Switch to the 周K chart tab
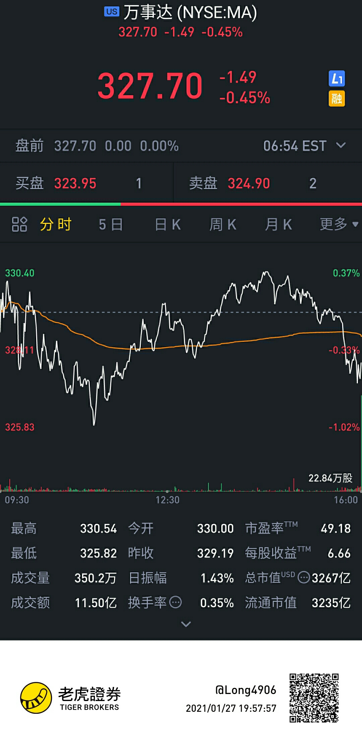362x756 pixels. (x=223, y=224)
